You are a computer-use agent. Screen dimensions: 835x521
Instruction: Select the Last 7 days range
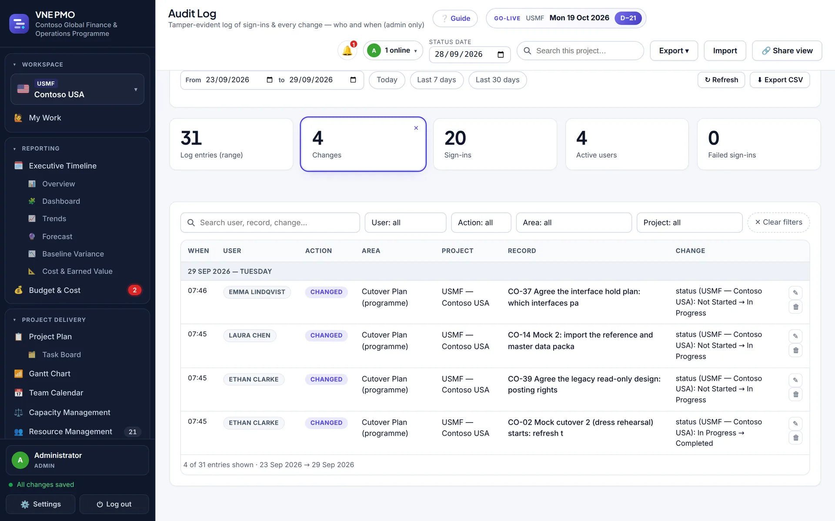(436, 80)
